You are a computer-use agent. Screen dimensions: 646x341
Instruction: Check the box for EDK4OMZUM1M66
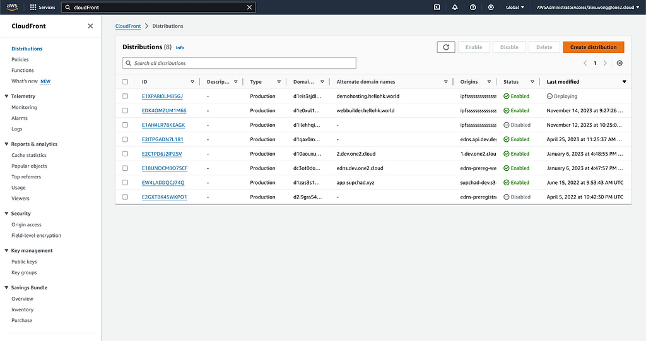coord(126,110)
